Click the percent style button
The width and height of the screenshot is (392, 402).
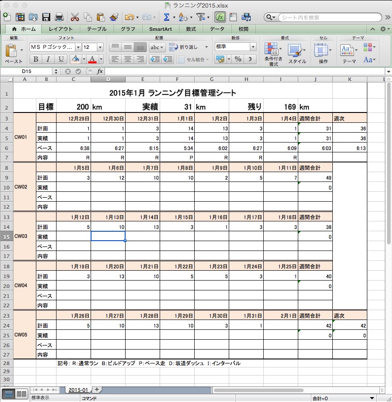click(x=238, y=59)
